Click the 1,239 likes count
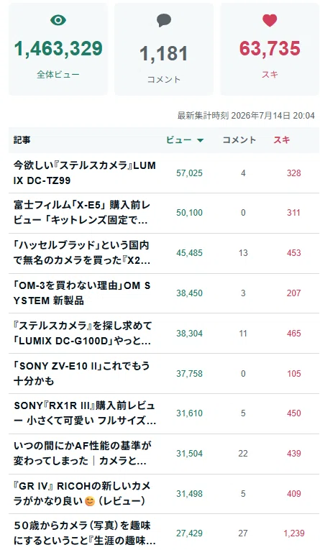Viewport: 320px width, 550px height. 294,533
